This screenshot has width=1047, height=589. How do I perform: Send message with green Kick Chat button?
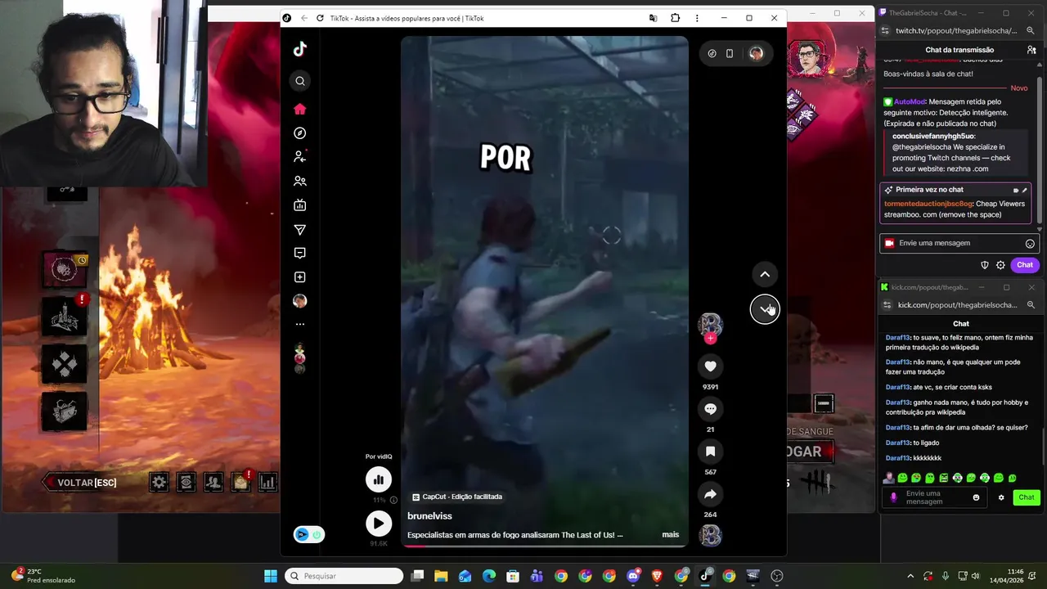1027,497
